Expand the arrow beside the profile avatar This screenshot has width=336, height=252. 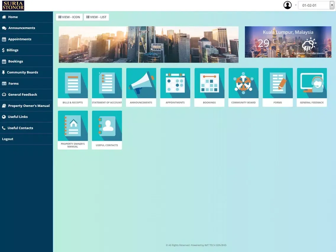pyautogui.click(x=295, y=5)
